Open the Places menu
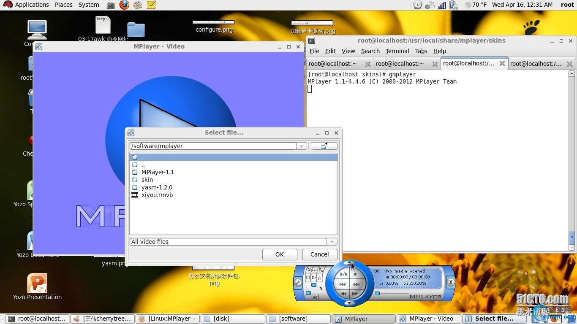 (x=64, y=5)
